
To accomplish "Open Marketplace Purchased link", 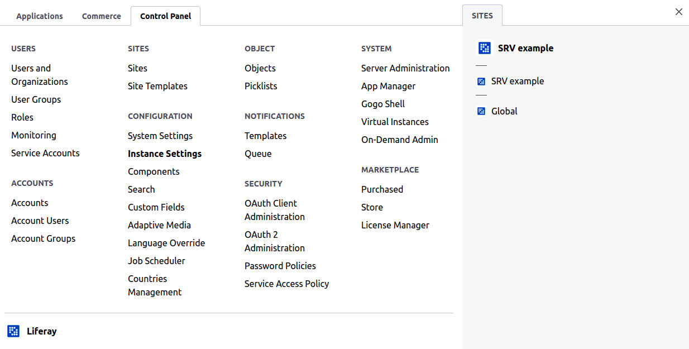I will tap(382, 189).
